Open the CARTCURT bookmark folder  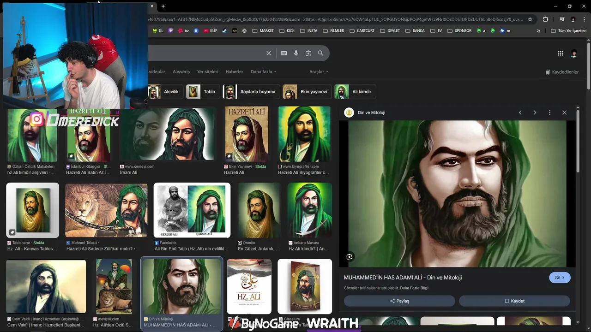[x=362, y=31]
